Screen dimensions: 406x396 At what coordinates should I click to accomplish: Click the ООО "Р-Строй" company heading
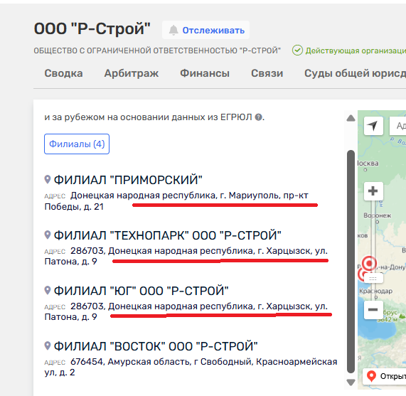point(92,28)
